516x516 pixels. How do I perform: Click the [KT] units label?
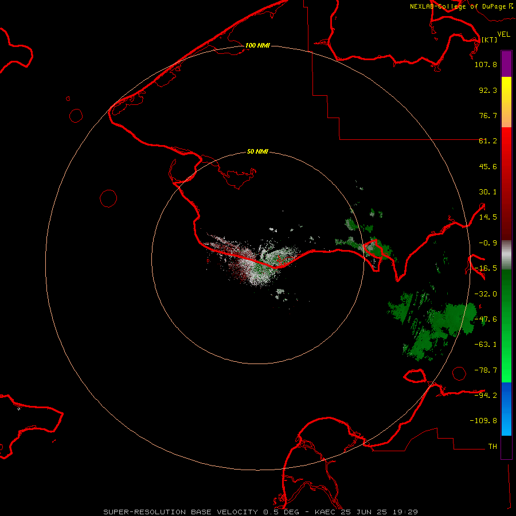click(x=489, y=40)
